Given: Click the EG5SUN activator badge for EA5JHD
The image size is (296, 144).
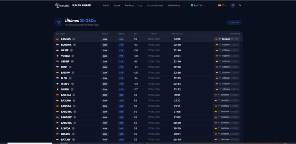Looking at the screenshot, I should tap(227, 39).
